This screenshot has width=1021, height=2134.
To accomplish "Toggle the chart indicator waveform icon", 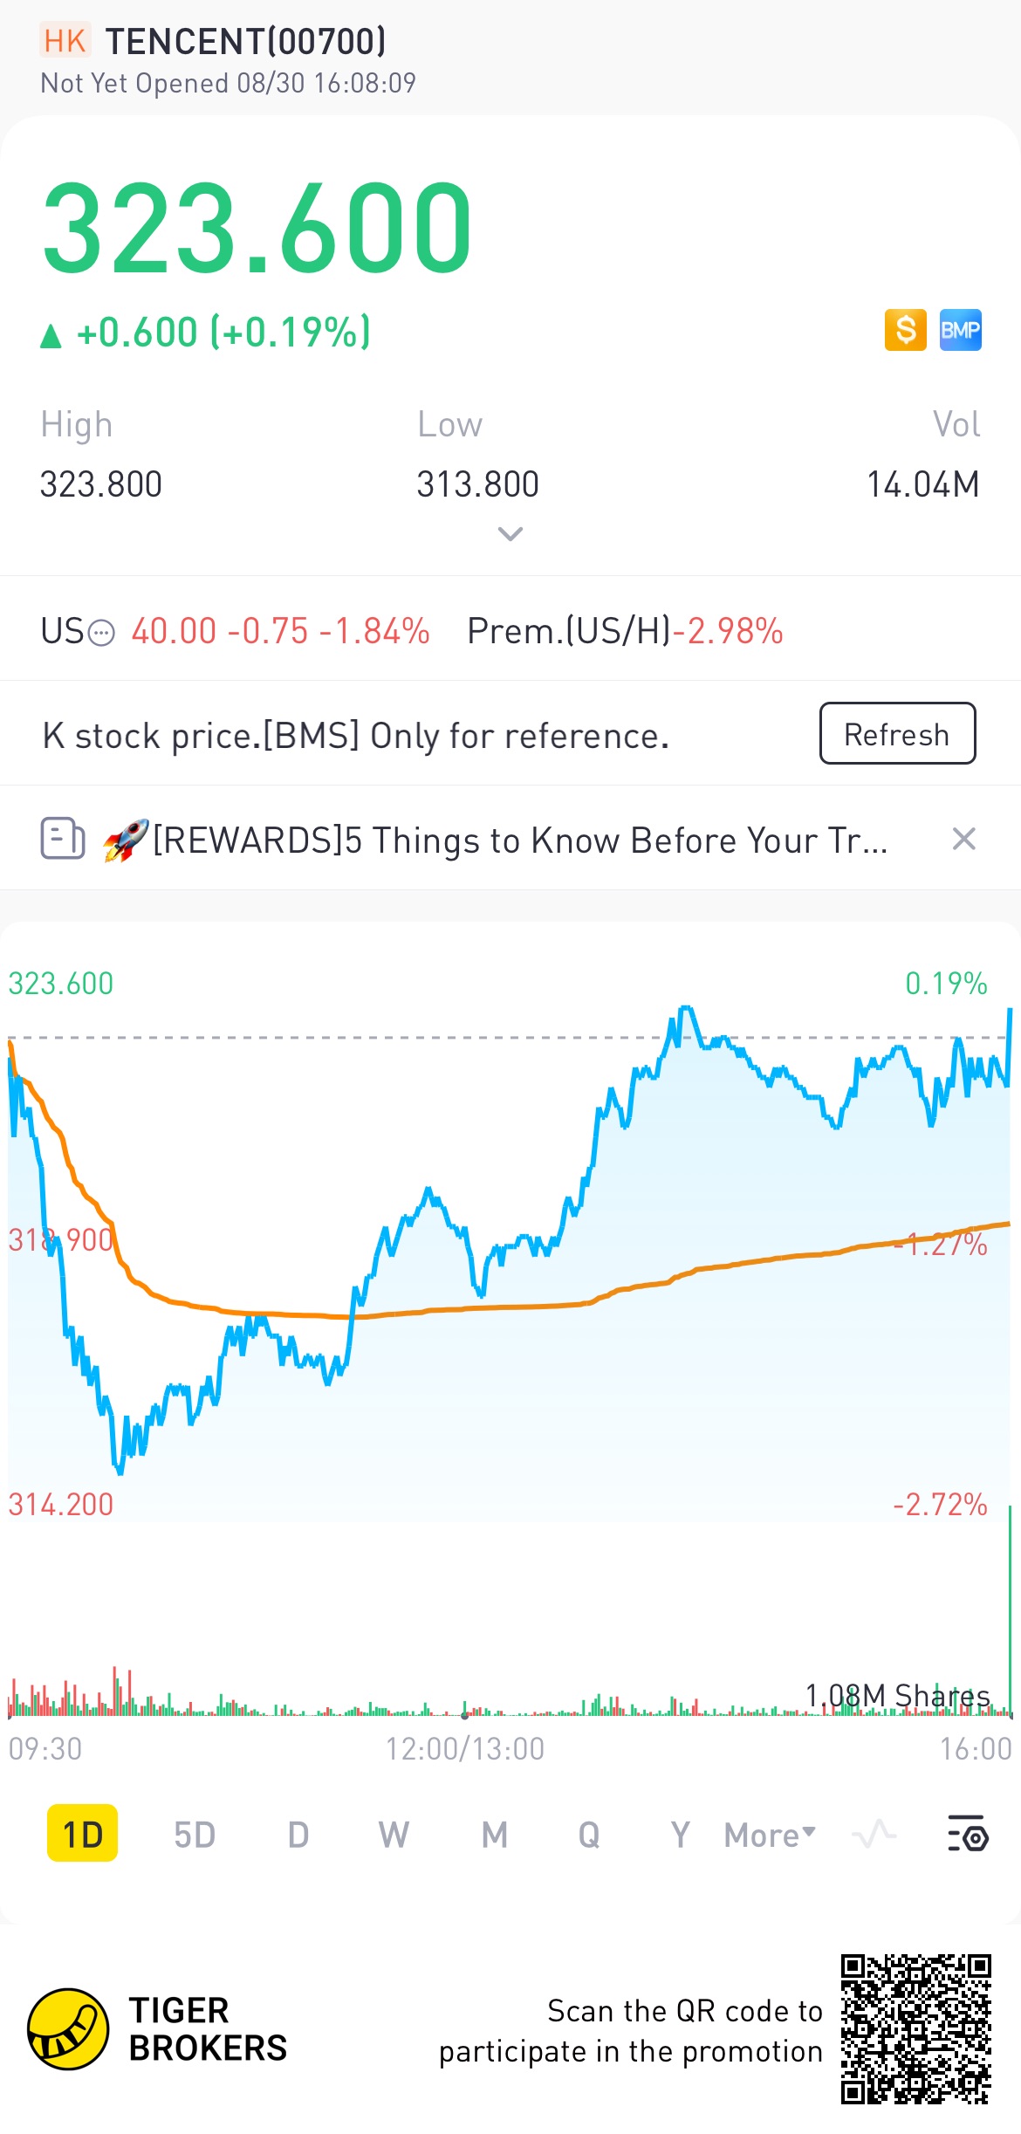I will click(874, 1835).
